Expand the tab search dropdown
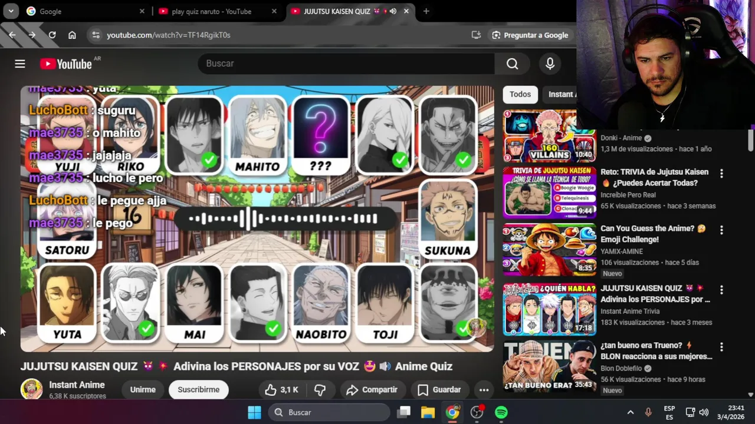Screen dimensions: 755x424 (x=11, y=11)
